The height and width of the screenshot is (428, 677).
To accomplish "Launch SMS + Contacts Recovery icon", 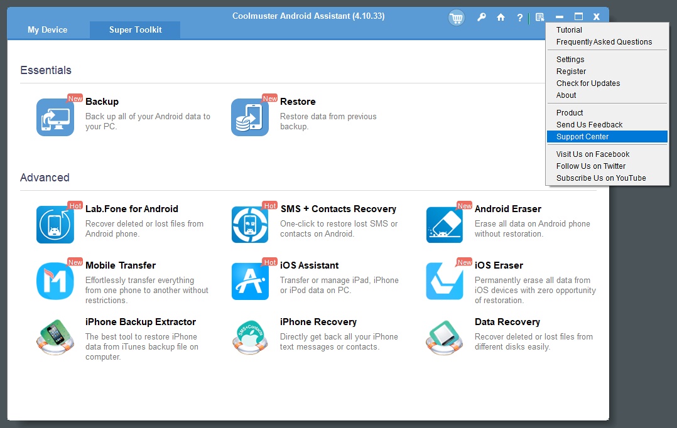I will [250, 225].
